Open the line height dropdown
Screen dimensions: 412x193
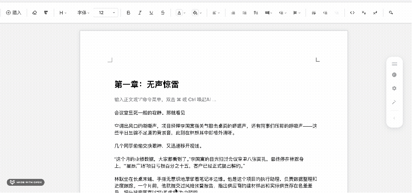[297, 13]
